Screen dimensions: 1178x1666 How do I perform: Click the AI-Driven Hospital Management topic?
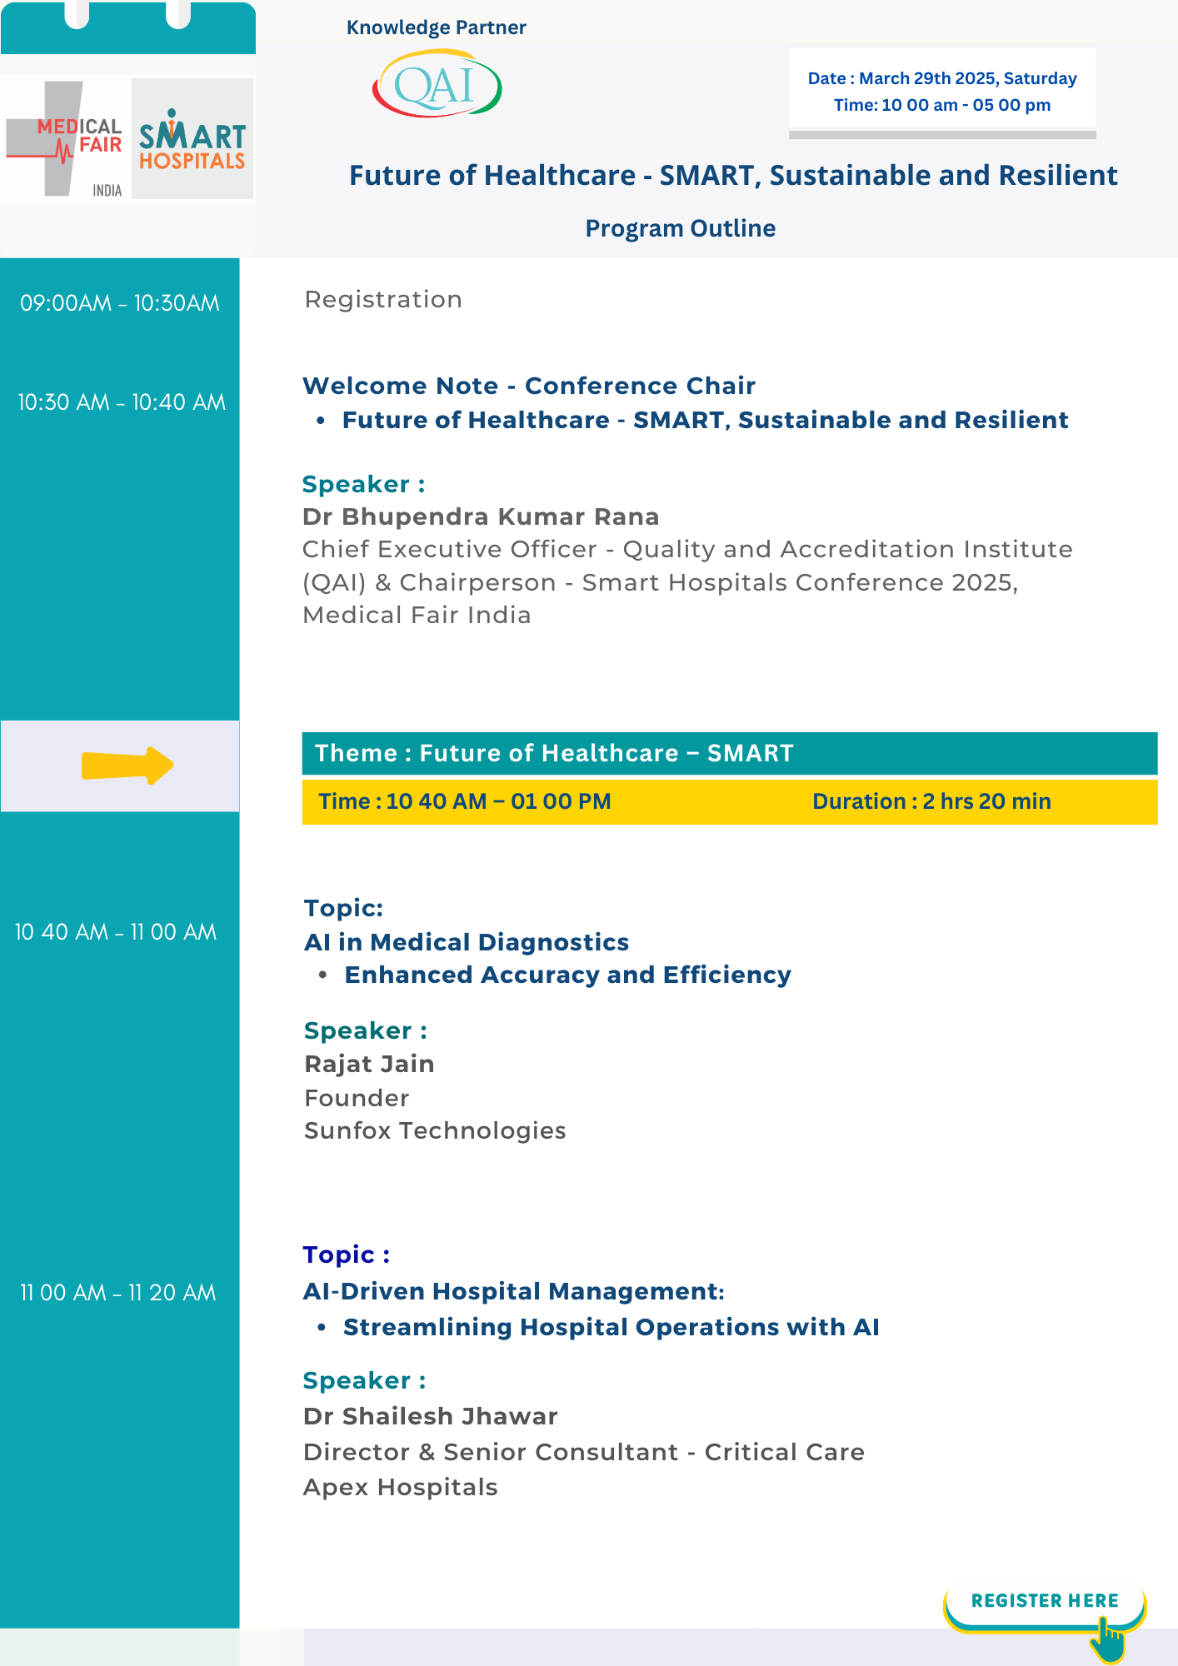click(x=513, y=1291)
